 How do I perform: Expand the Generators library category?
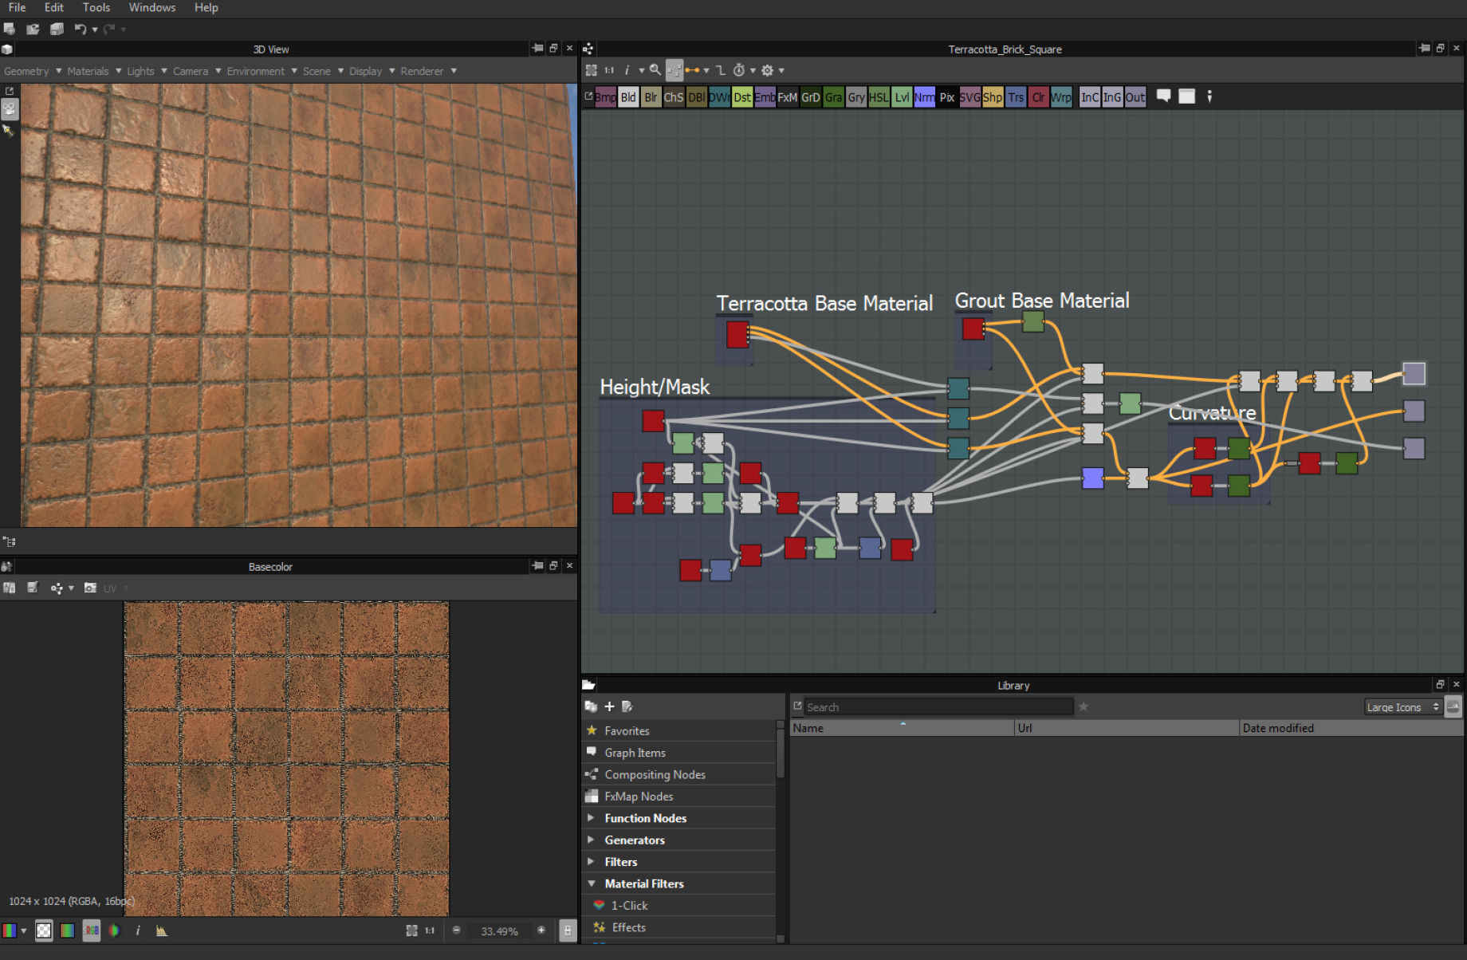pos(591,840)
